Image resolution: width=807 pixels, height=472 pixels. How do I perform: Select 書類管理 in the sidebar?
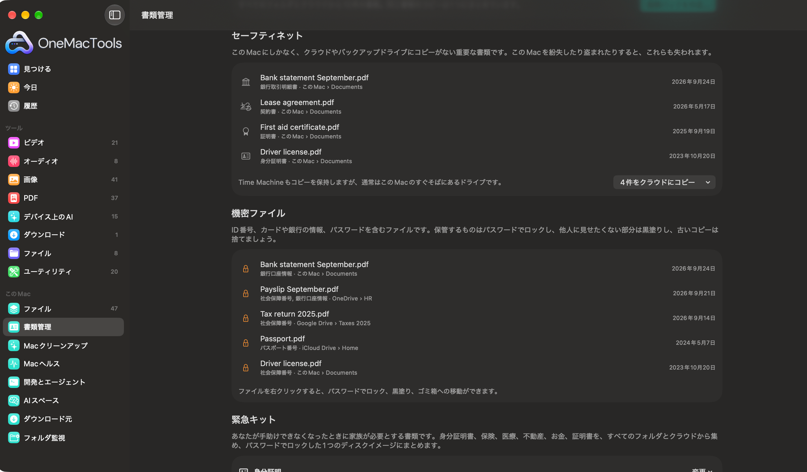(x=63, y=327)
